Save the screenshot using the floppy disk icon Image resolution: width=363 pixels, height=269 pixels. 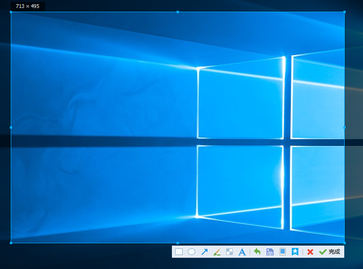(270, 252)
